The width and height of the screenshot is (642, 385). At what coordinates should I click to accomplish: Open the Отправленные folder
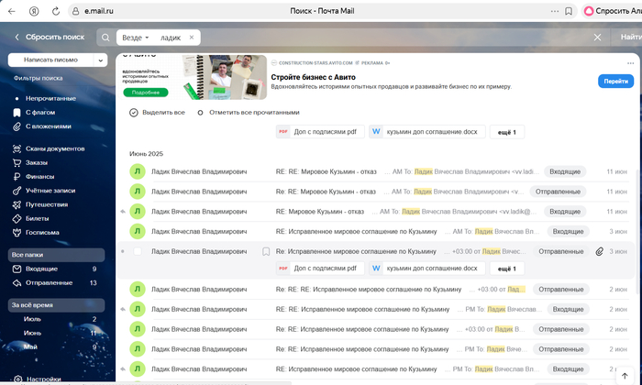tap(49, 283)
